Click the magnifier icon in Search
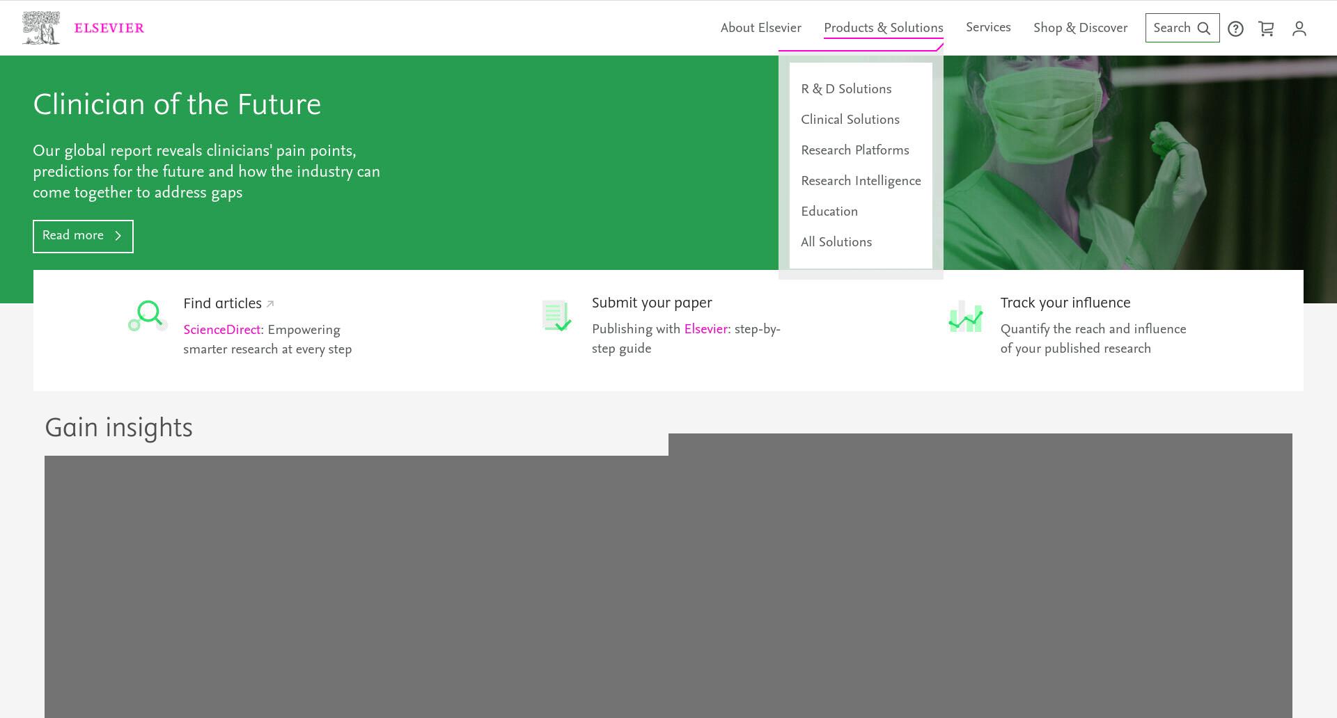 click(1203, 29)
